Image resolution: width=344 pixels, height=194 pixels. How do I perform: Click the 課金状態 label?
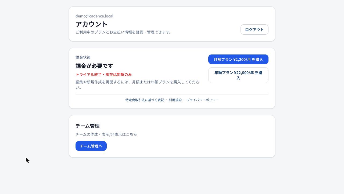[83, 57]
